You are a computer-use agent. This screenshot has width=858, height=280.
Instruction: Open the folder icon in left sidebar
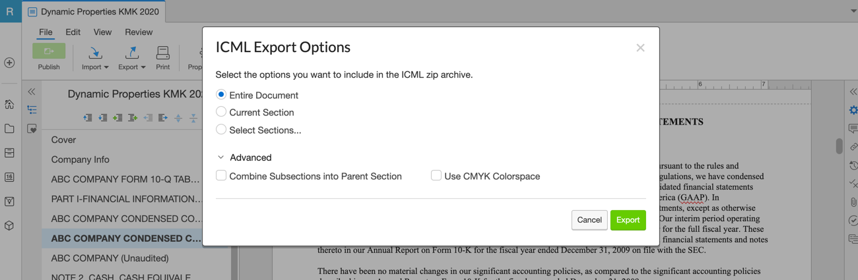click(x=9, y=128)
